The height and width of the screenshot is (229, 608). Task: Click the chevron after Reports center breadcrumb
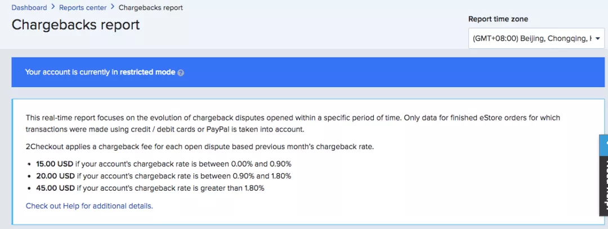click(113, 7)
